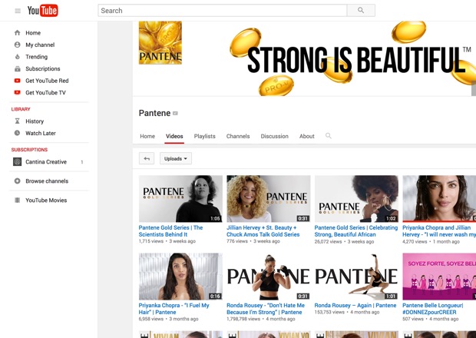Click the Watch Later clock icon
The image size is (476, 338).
[18, 133]
